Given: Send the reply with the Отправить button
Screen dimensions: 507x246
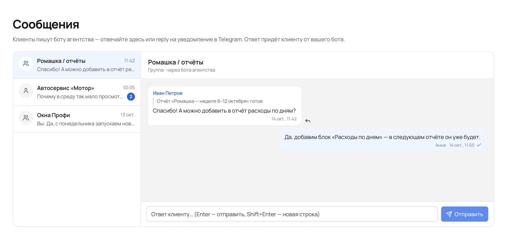Looking at the screenshot, I should tap(464, 214).
